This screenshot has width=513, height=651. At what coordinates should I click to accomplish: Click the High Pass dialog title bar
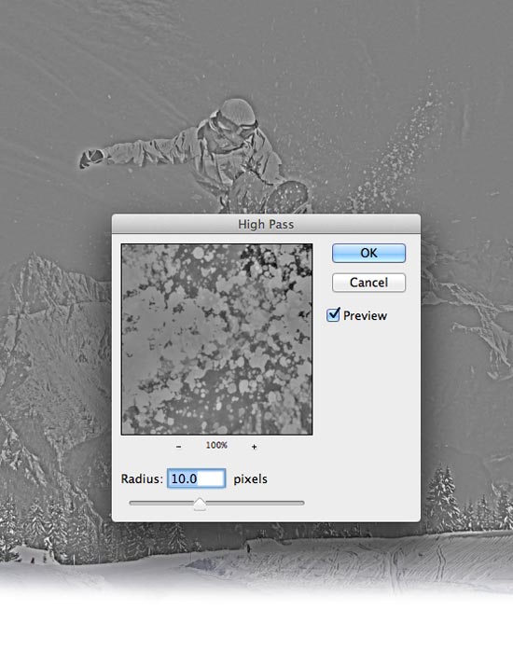[x=266, y=224]
